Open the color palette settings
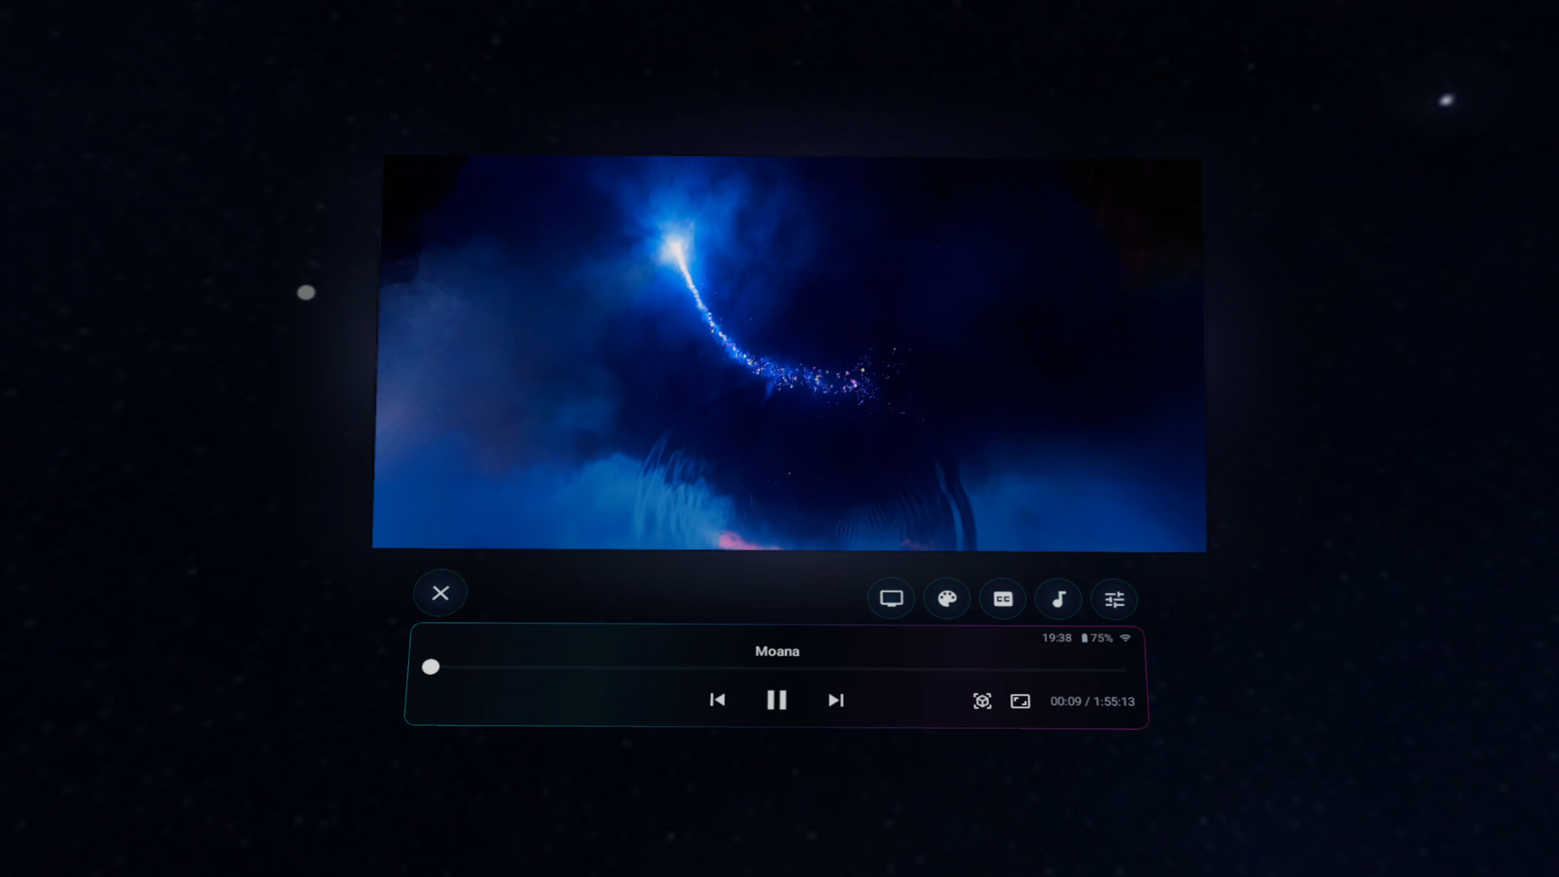The image size is (1559, 877). (x=947, y=599)
